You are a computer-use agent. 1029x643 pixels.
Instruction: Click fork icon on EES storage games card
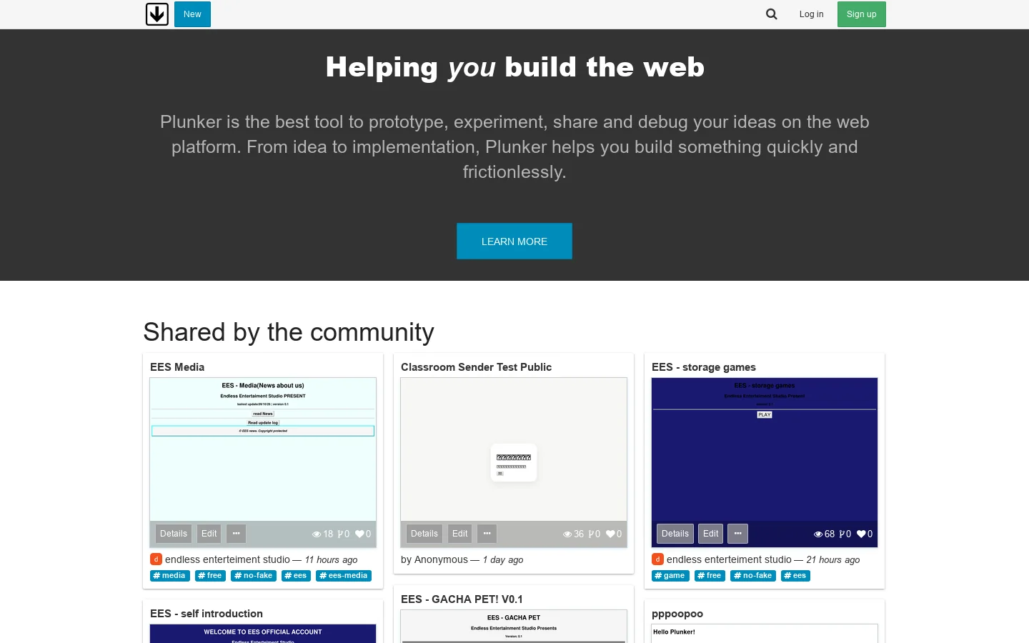pos(842,534)
